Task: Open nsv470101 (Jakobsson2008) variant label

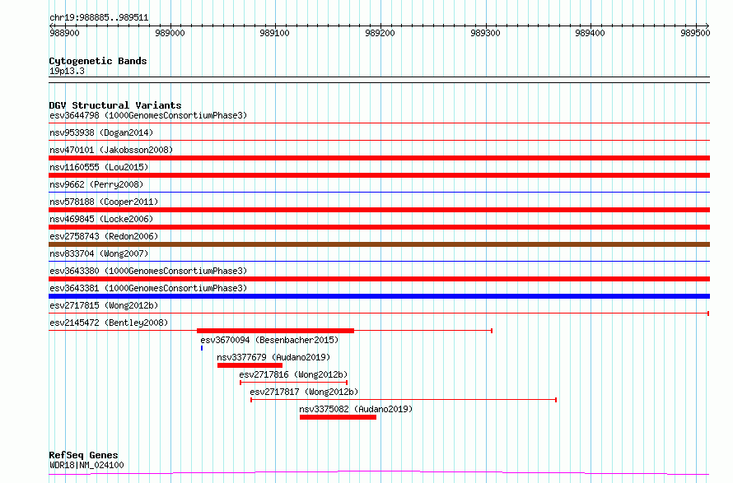Action: click(x=111, y=150)
